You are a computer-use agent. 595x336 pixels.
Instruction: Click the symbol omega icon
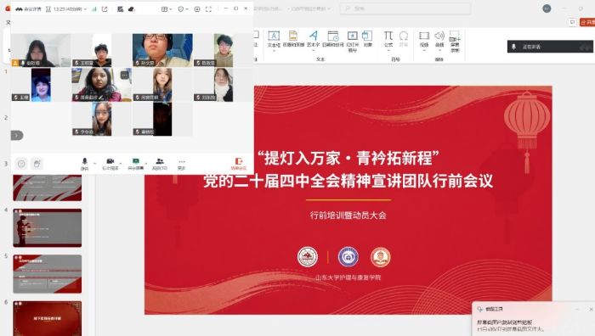pos(404,39)
